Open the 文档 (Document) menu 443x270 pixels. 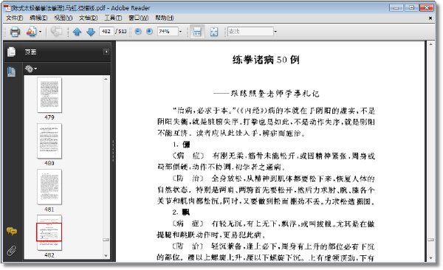click(x=88, y=18)
